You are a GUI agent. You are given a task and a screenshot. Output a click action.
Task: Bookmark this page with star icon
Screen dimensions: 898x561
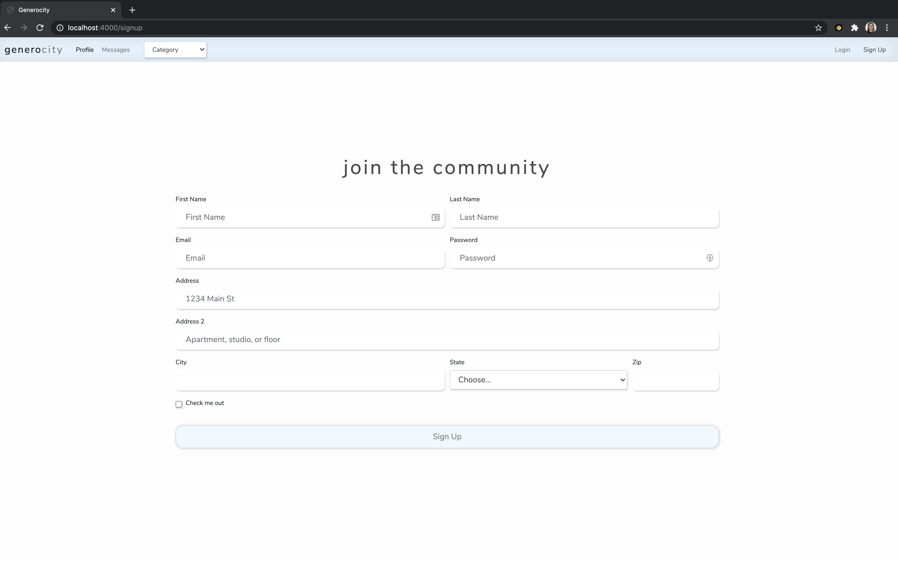(x=818, y=28)
